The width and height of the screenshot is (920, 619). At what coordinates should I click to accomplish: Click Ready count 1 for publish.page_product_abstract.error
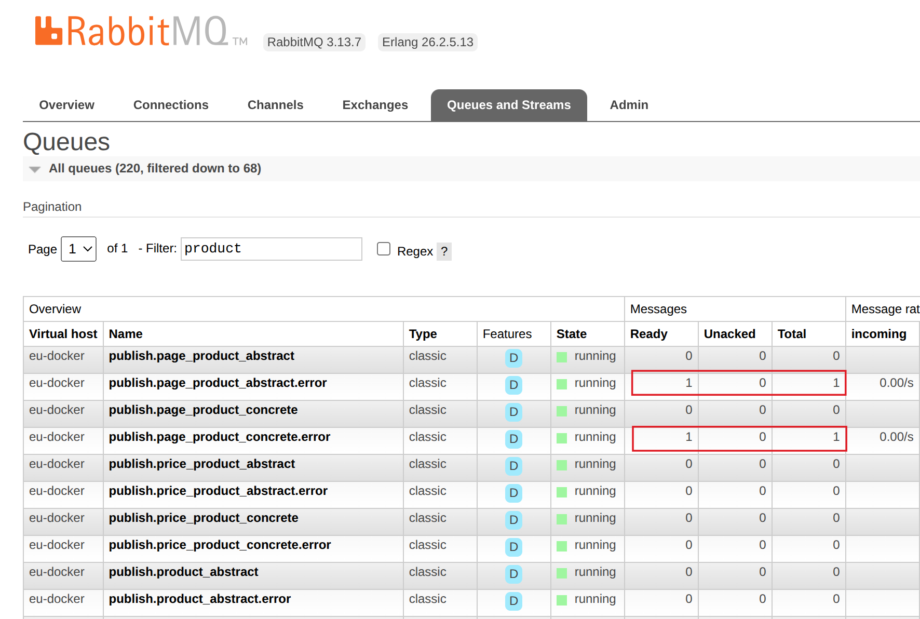click(688, 383)
